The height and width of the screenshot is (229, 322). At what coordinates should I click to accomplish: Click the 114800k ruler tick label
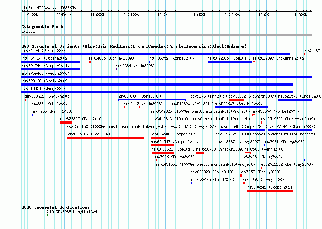(30, 14)
